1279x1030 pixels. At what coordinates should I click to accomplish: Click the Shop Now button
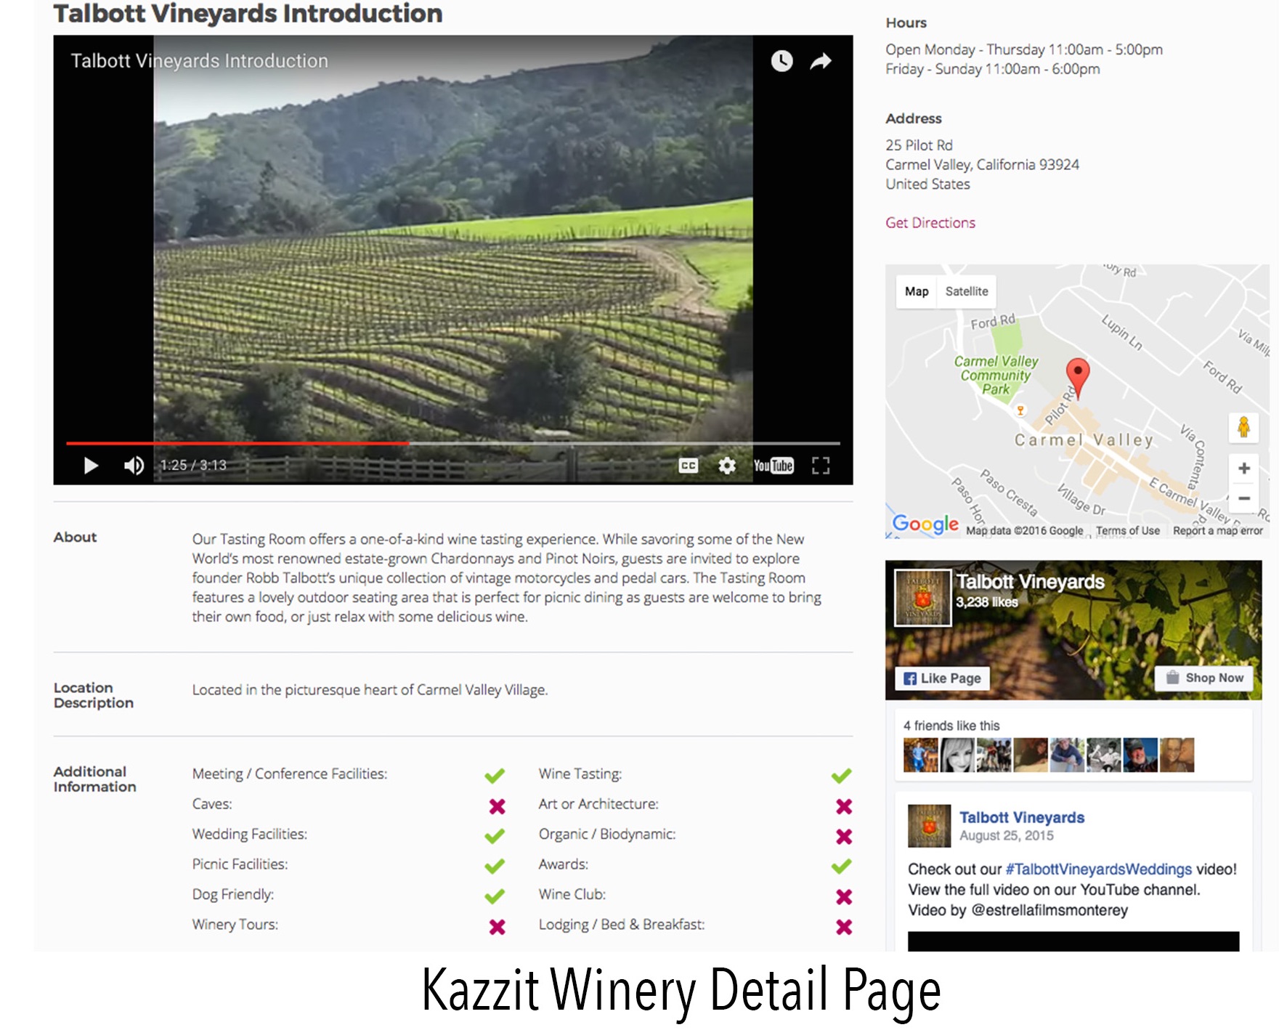pos(1205,678)
